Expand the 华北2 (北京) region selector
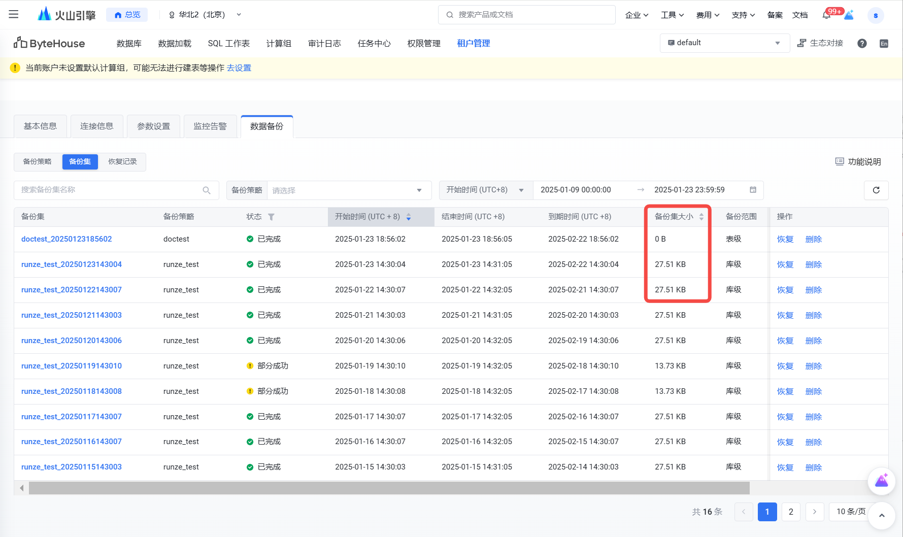The height and width of the screenshot is (537, 903). coord(205,15)
